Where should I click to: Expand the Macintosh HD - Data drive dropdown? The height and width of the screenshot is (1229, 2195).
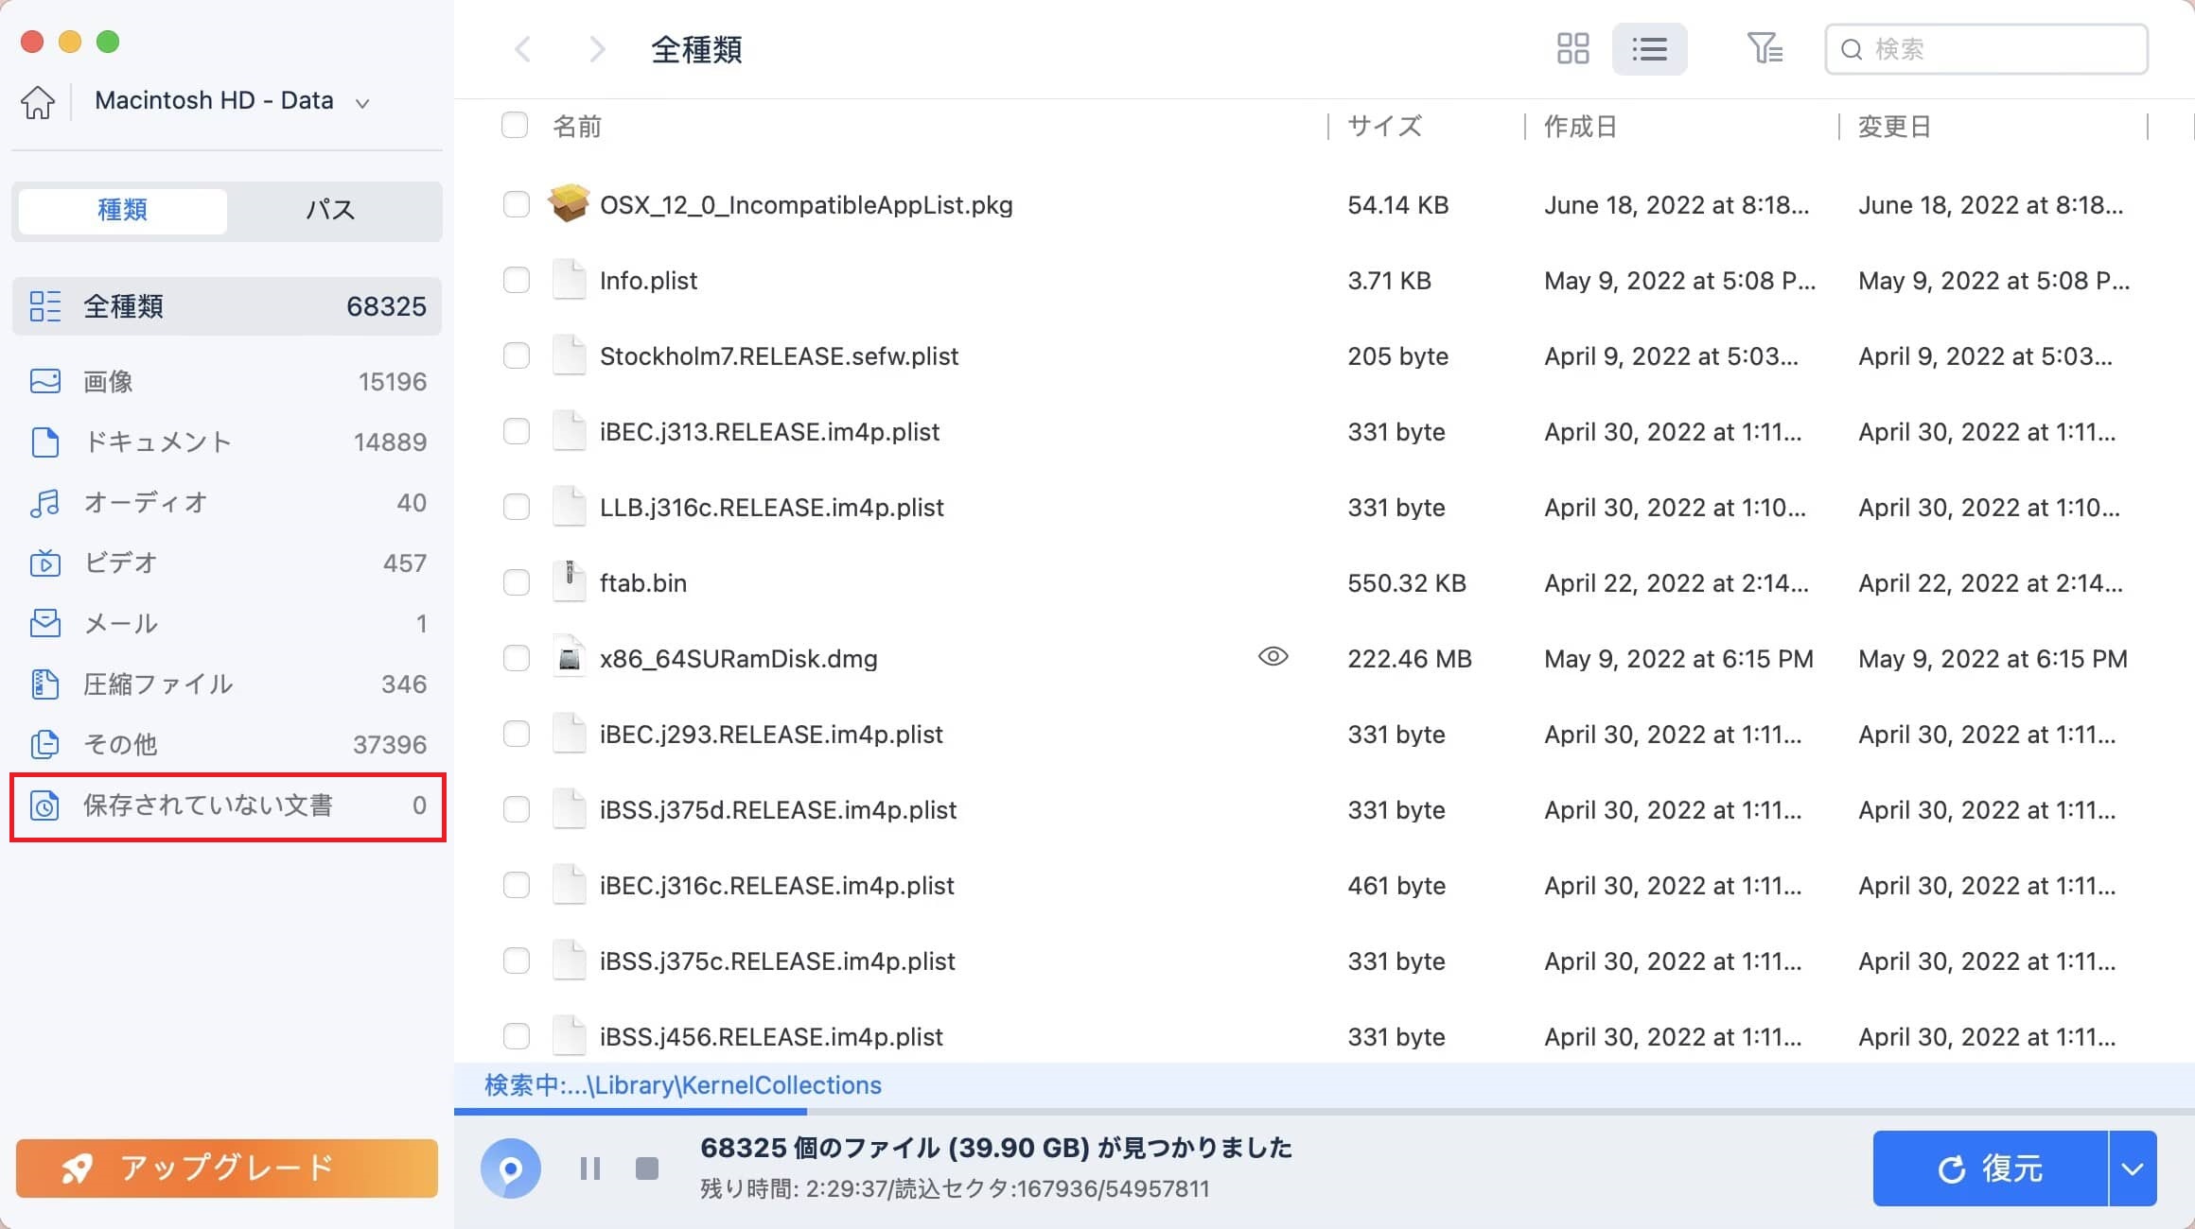pos(363,101)
